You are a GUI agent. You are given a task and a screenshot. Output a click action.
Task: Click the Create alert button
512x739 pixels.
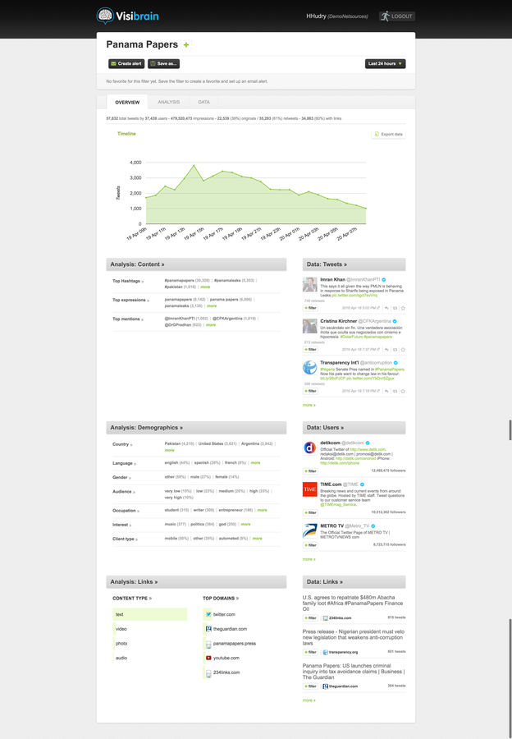click(126, 63)
